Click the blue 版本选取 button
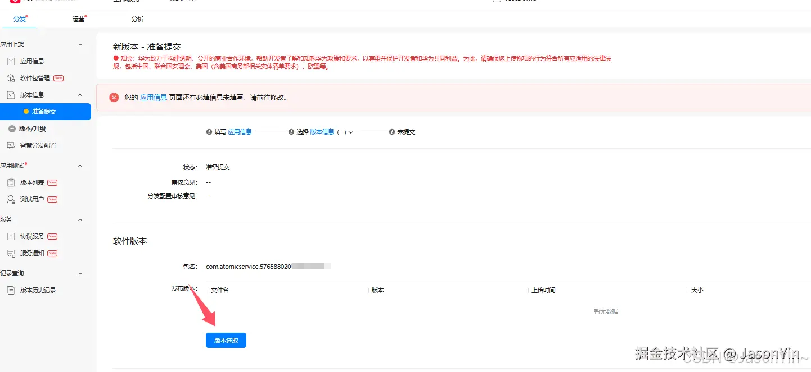This screenshot has width=811, height=372. 226,340
